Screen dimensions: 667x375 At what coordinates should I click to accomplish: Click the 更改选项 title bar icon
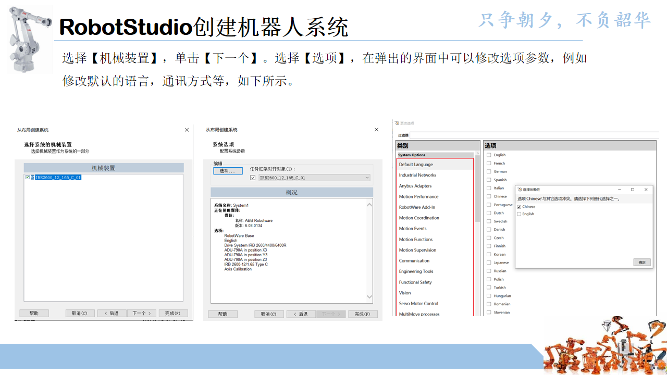coord(396,122)
